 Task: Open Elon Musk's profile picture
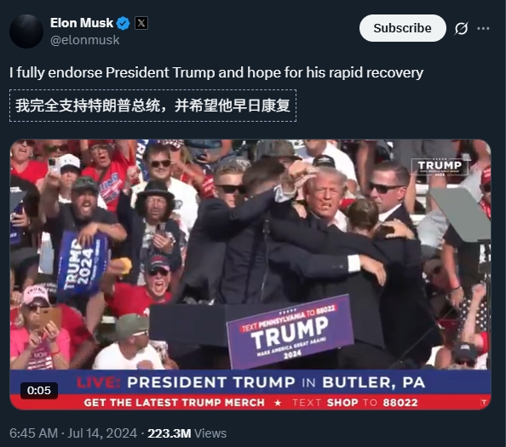coord(26,32)
